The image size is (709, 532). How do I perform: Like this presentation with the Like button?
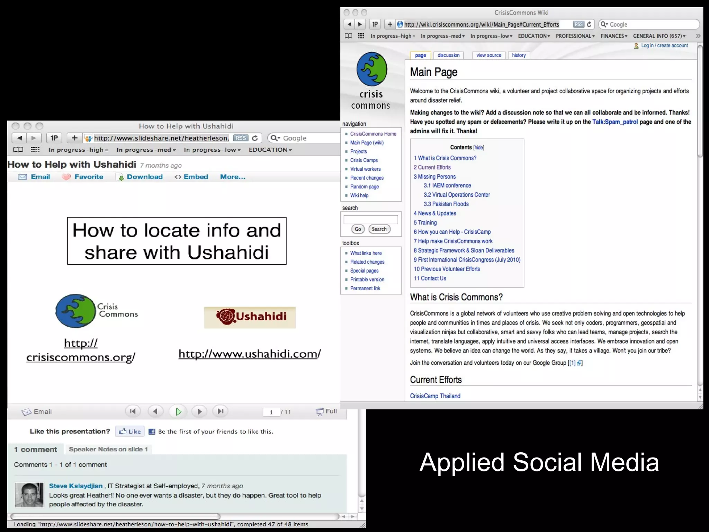click(x=130, y=431)
